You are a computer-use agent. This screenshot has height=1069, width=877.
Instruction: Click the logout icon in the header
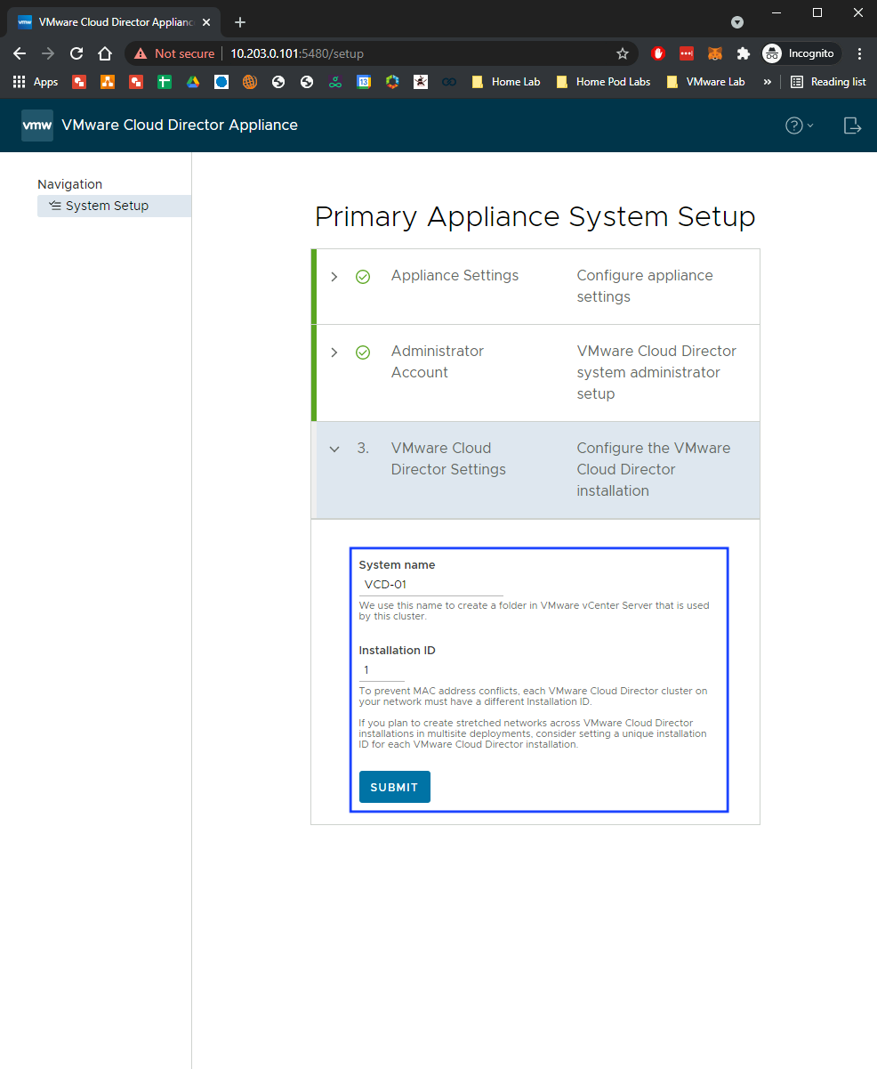pos(852,126)
